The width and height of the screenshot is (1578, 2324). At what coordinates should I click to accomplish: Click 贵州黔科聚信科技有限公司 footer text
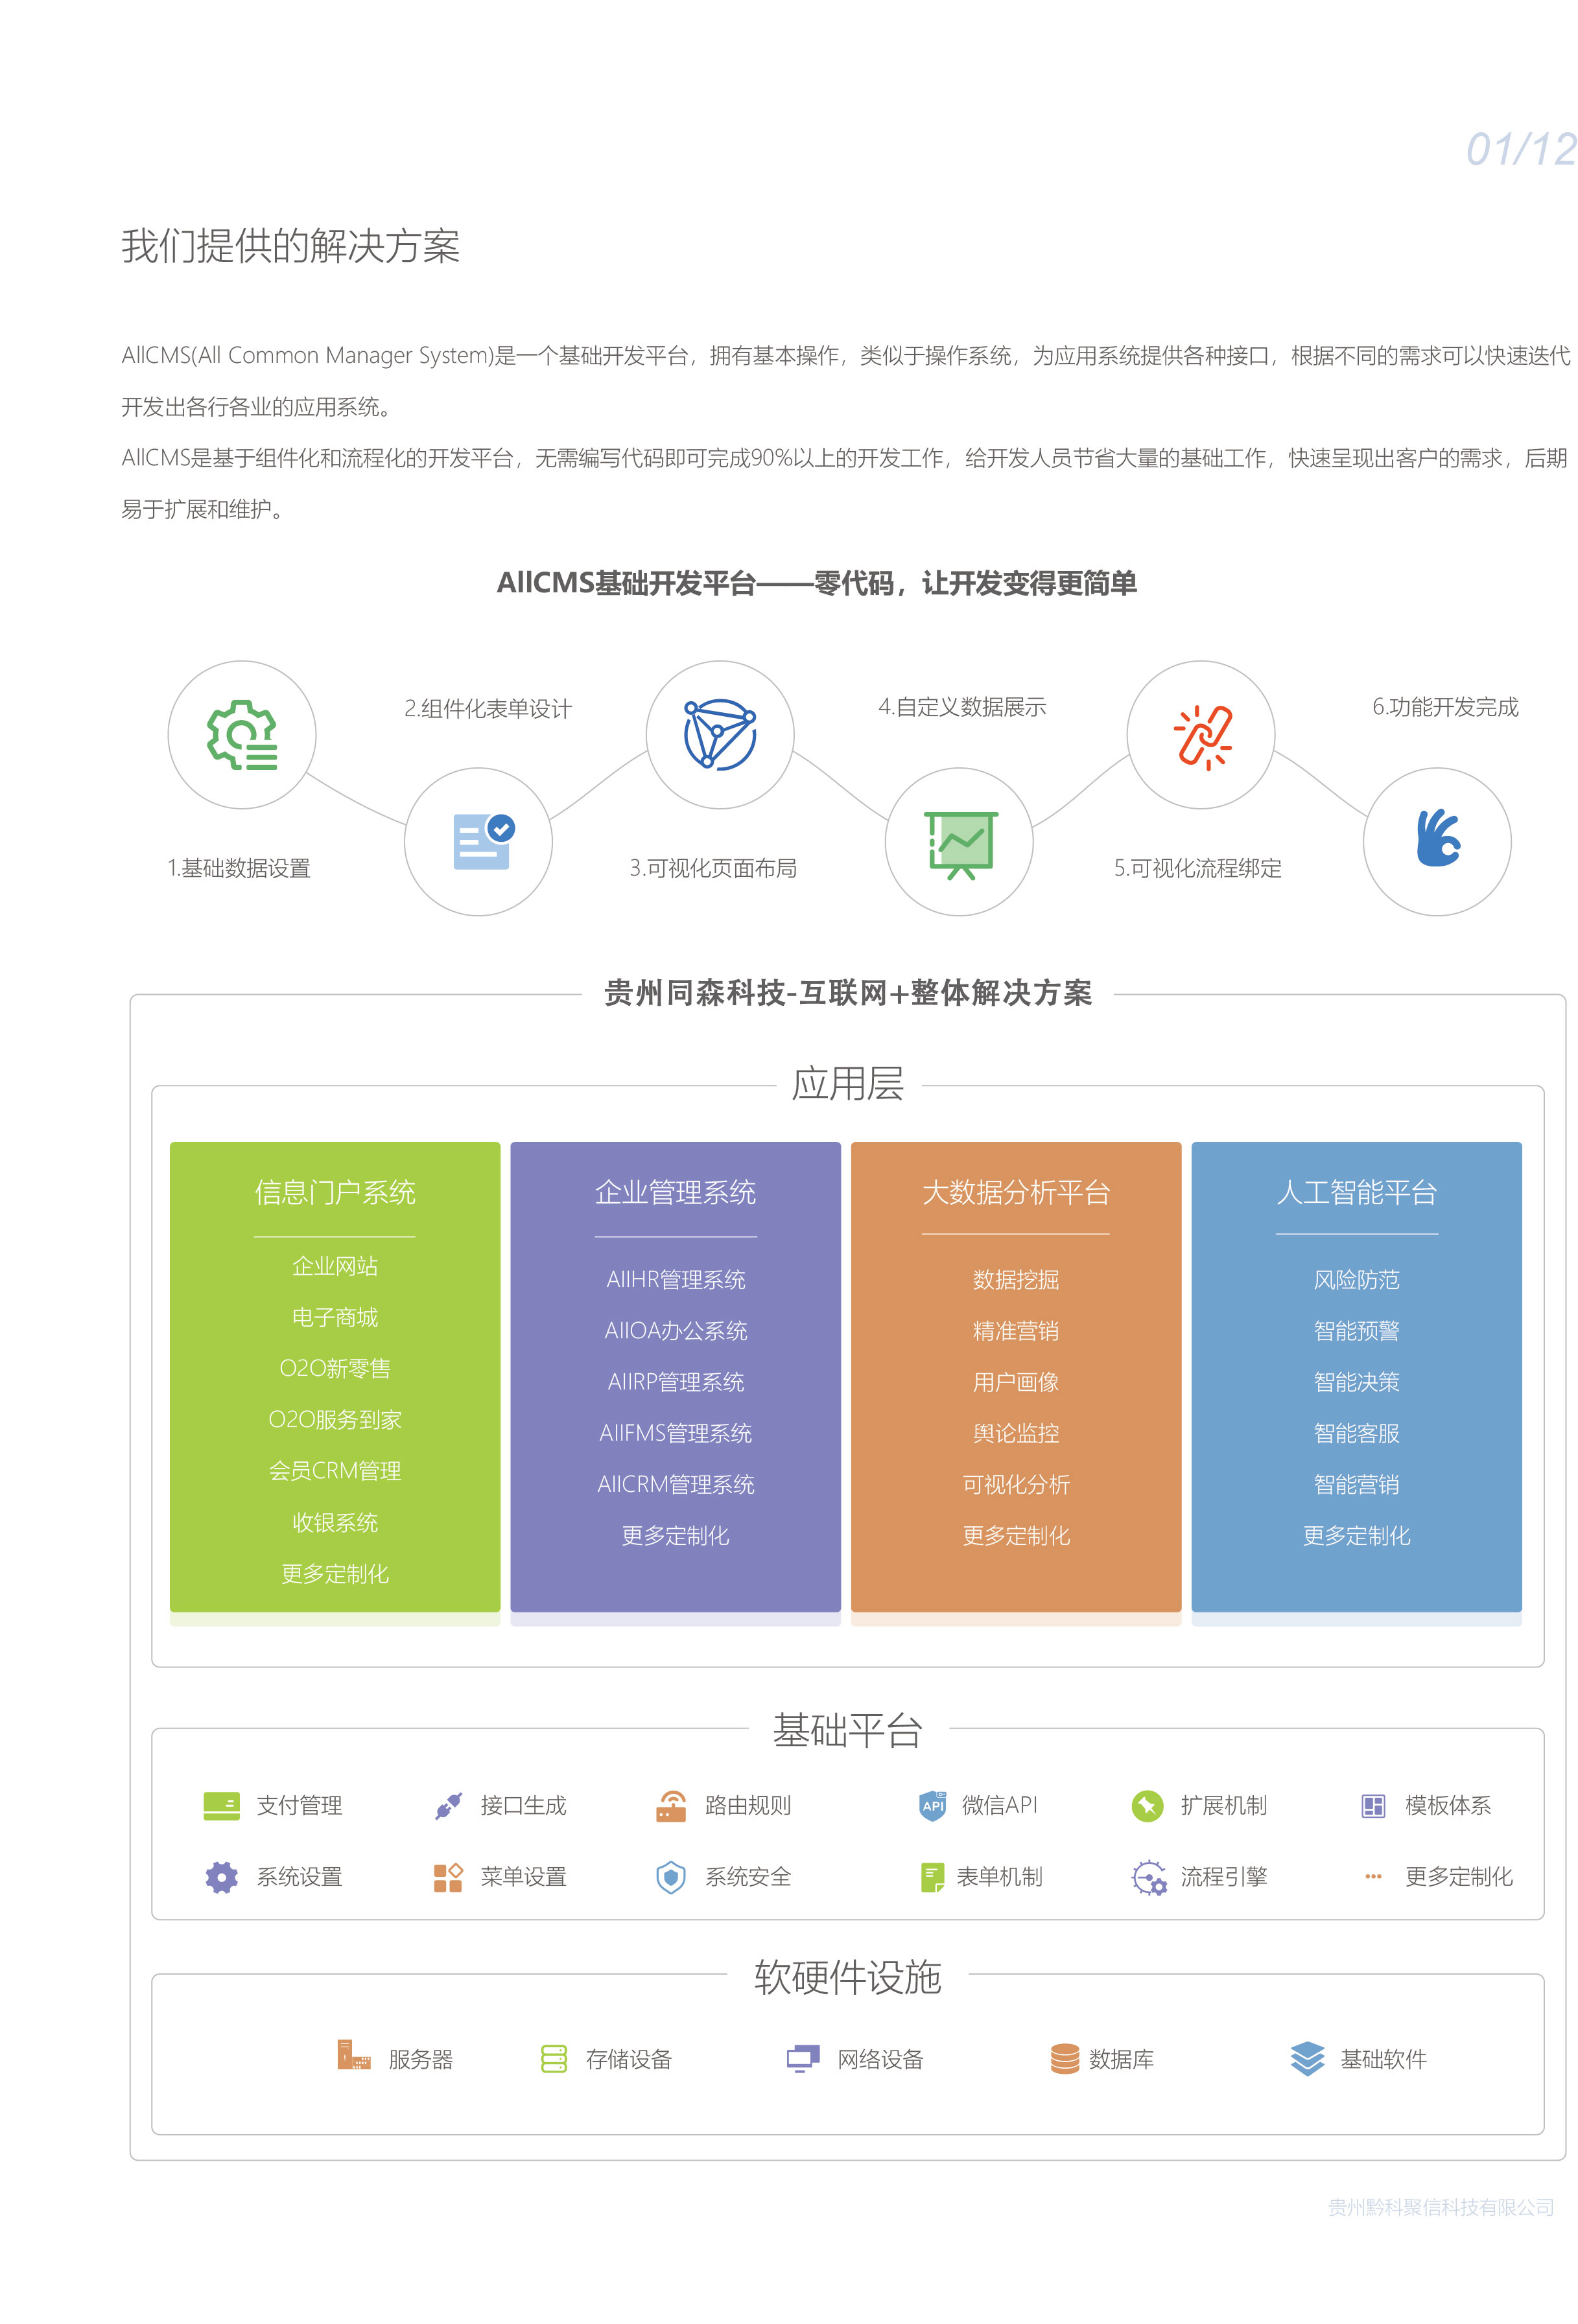[1441, 2207]
